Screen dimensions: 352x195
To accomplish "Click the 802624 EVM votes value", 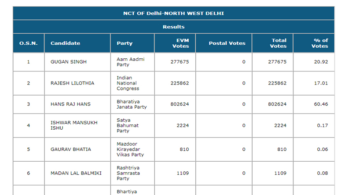I will click(x=180, y=104).
